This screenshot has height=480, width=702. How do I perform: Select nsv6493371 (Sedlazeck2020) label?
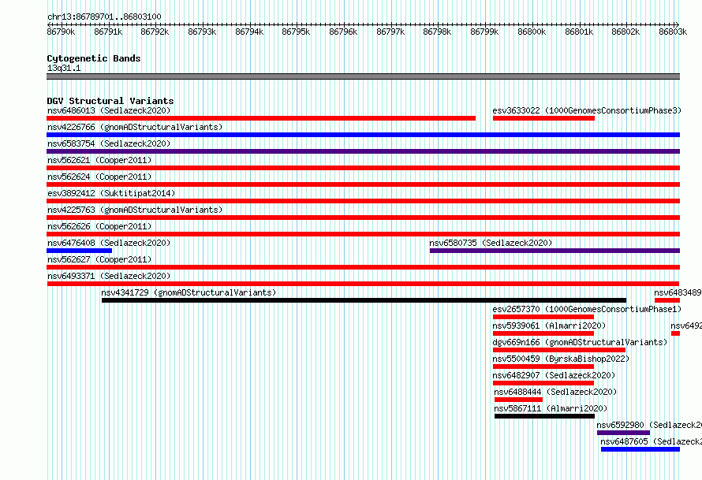(109, 276)
